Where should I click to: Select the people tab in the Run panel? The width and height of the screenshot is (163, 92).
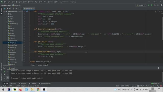13,68
